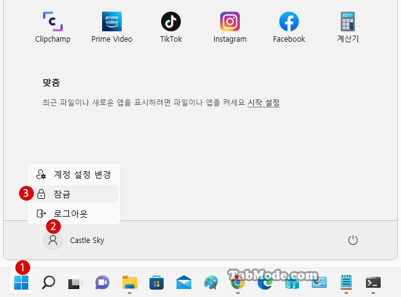Open Paint from the taskbar

coord(211,282)
